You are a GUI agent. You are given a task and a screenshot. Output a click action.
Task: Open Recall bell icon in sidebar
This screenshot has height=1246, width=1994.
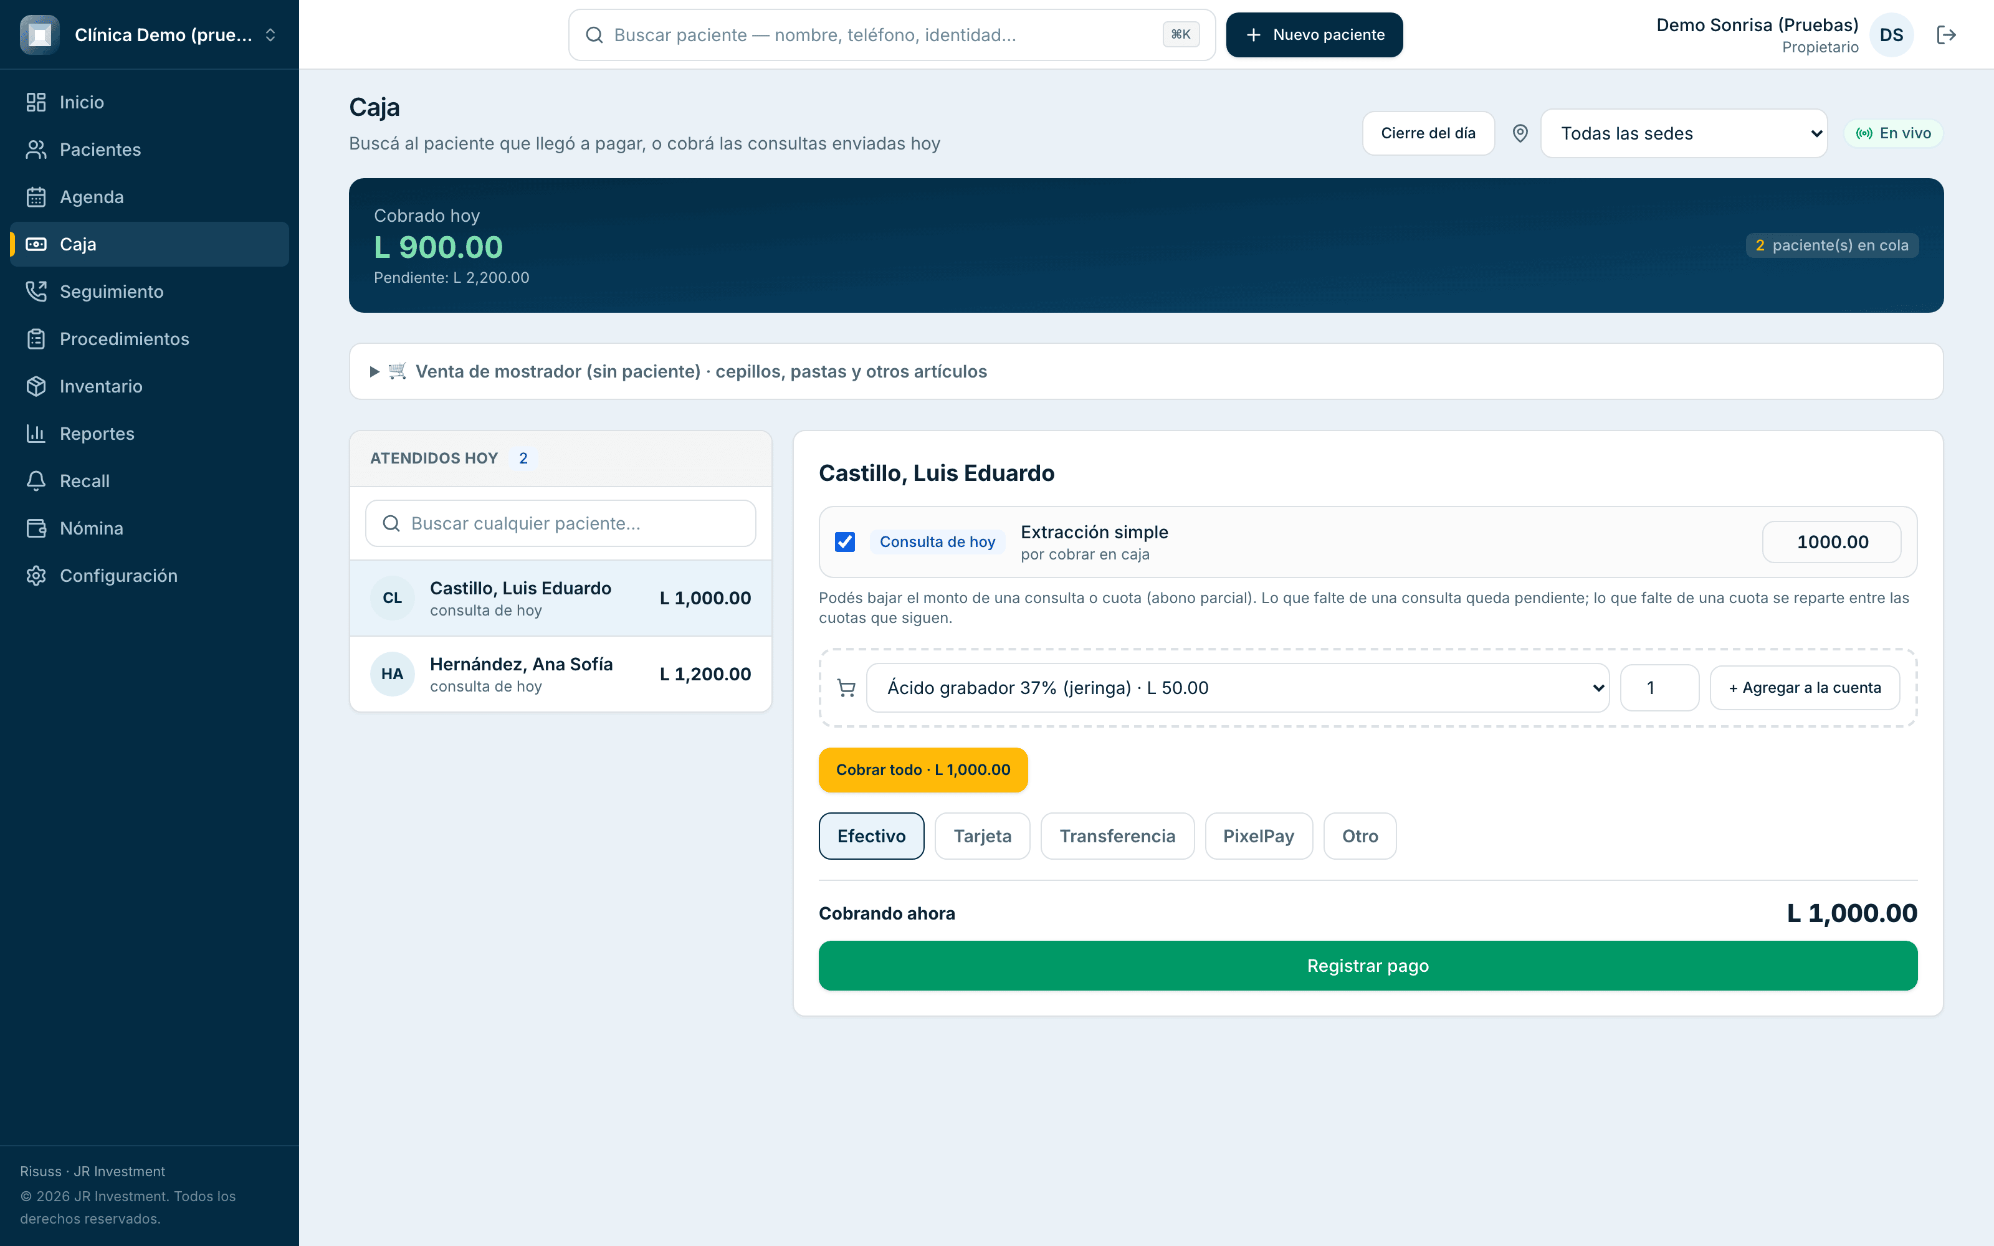pos(36,481)
